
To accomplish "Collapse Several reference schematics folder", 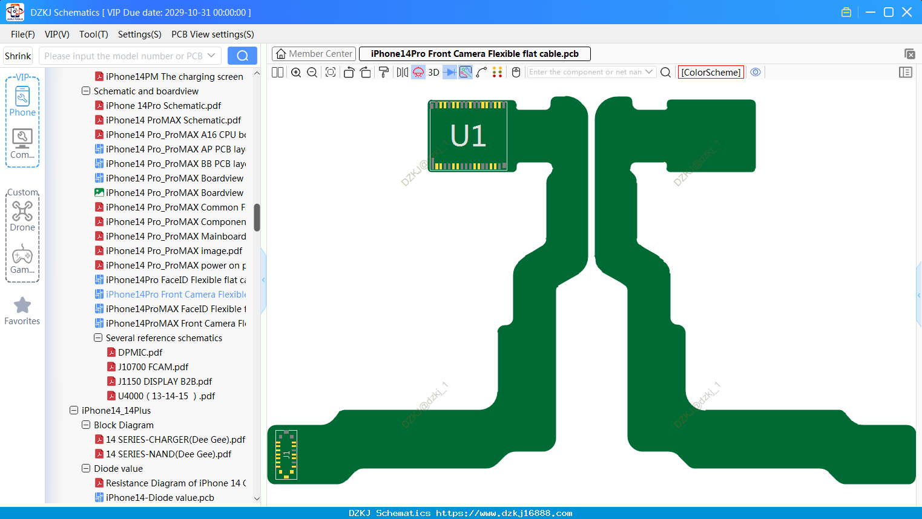I will [x=98, y=338].
